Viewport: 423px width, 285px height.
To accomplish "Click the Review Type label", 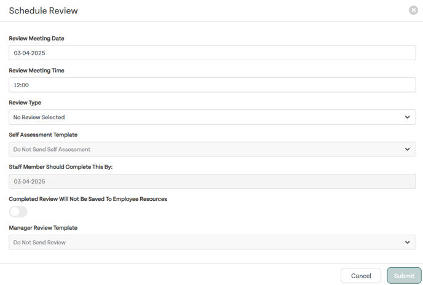I will [x=25, y=103].
